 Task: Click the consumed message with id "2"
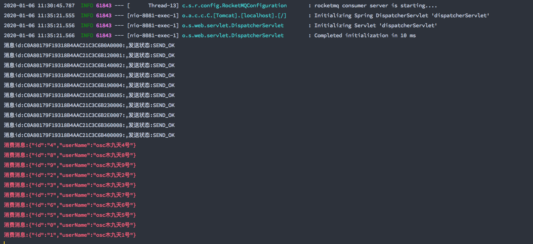click(70, 175)
